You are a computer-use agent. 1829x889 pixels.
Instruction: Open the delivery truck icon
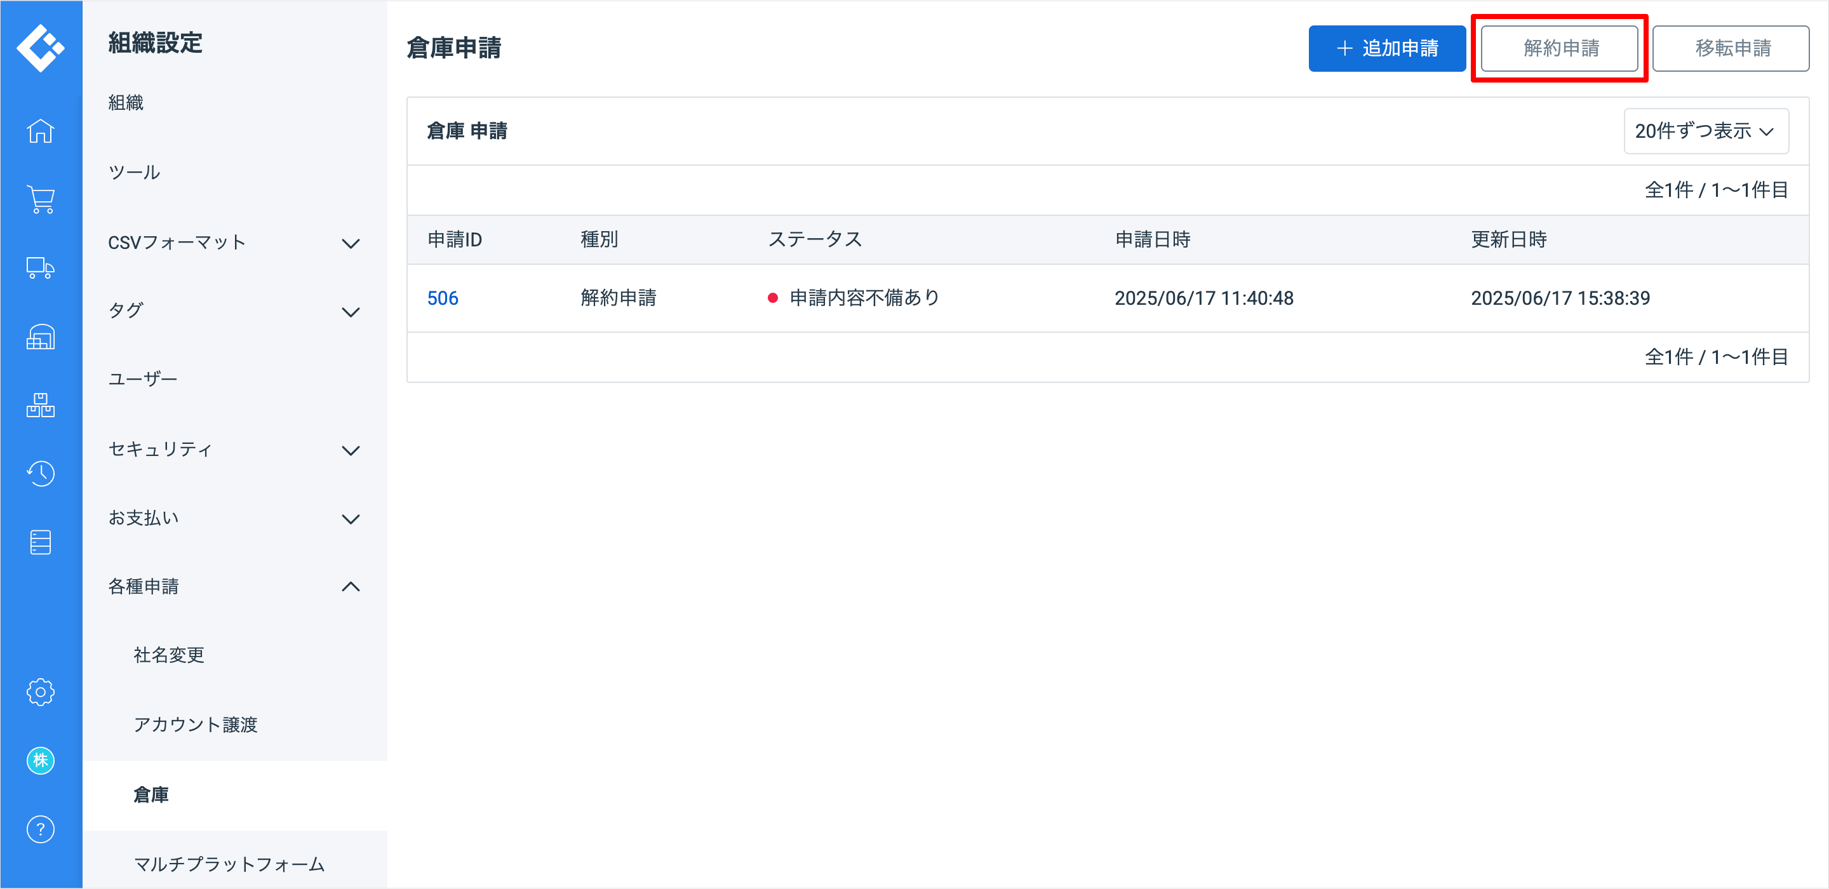(x=41, y=269)
